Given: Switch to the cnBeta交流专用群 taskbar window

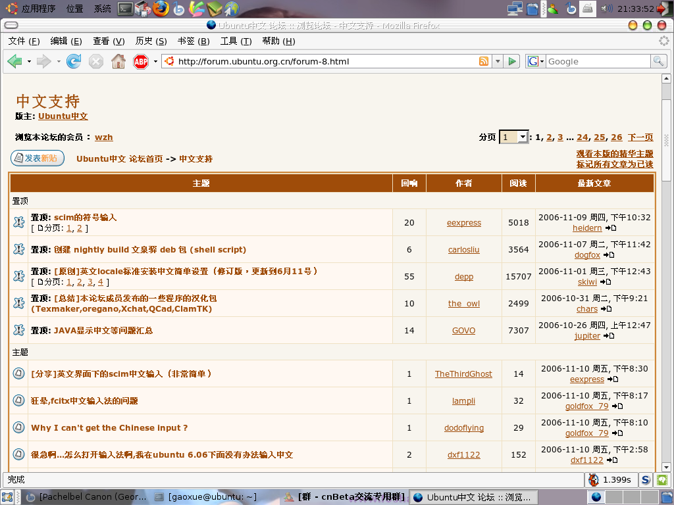Looking at the screenshot, I should [344, 497].
